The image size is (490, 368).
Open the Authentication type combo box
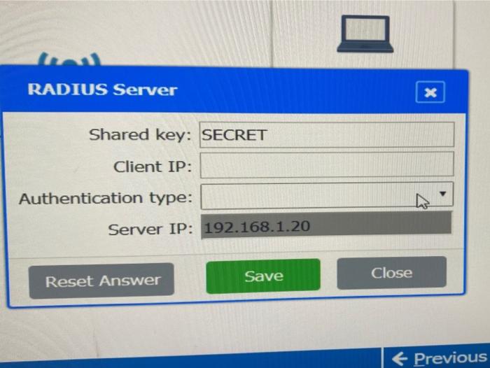click(x=327, y=196)
